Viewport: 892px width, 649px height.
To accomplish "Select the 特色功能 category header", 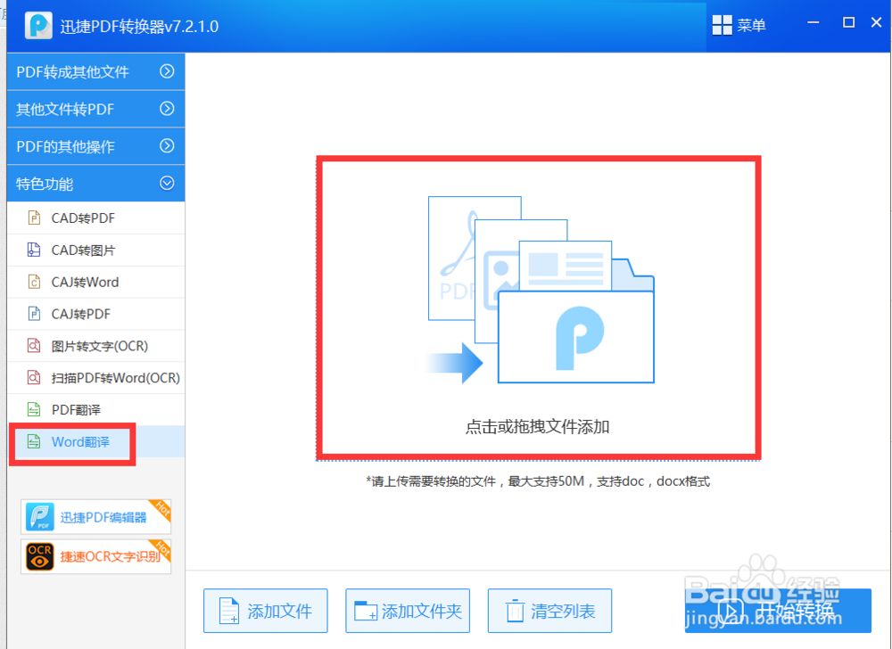I will (95, 184).
